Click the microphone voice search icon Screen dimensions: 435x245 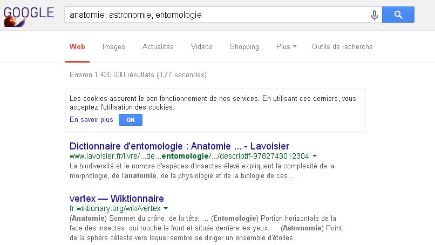tap(374, 15)
